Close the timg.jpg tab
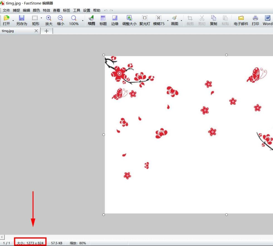 [36, 31]
